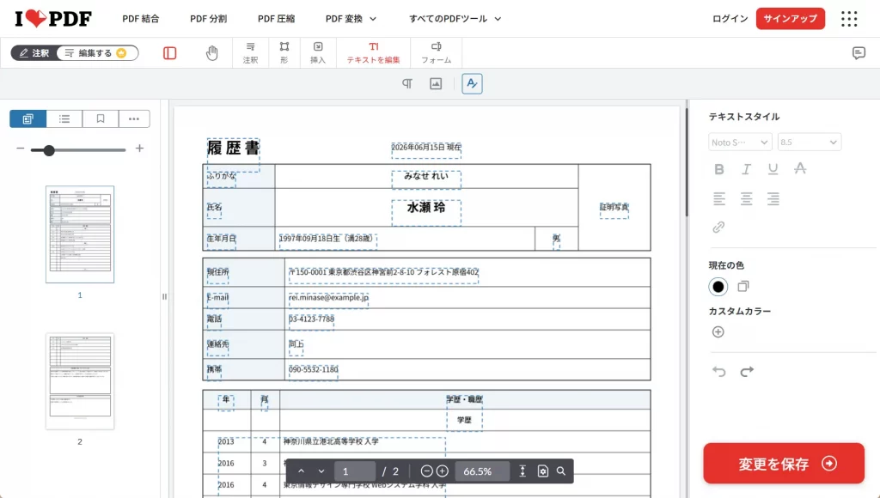Click the sidebar collapse handle

(164, 297)
